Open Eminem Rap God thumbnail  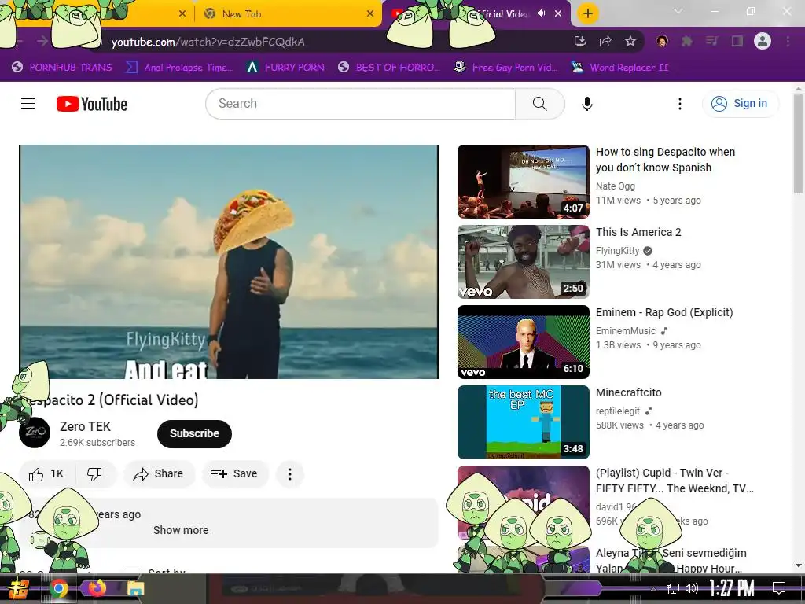pyautogui.click(x=523, y=342)
